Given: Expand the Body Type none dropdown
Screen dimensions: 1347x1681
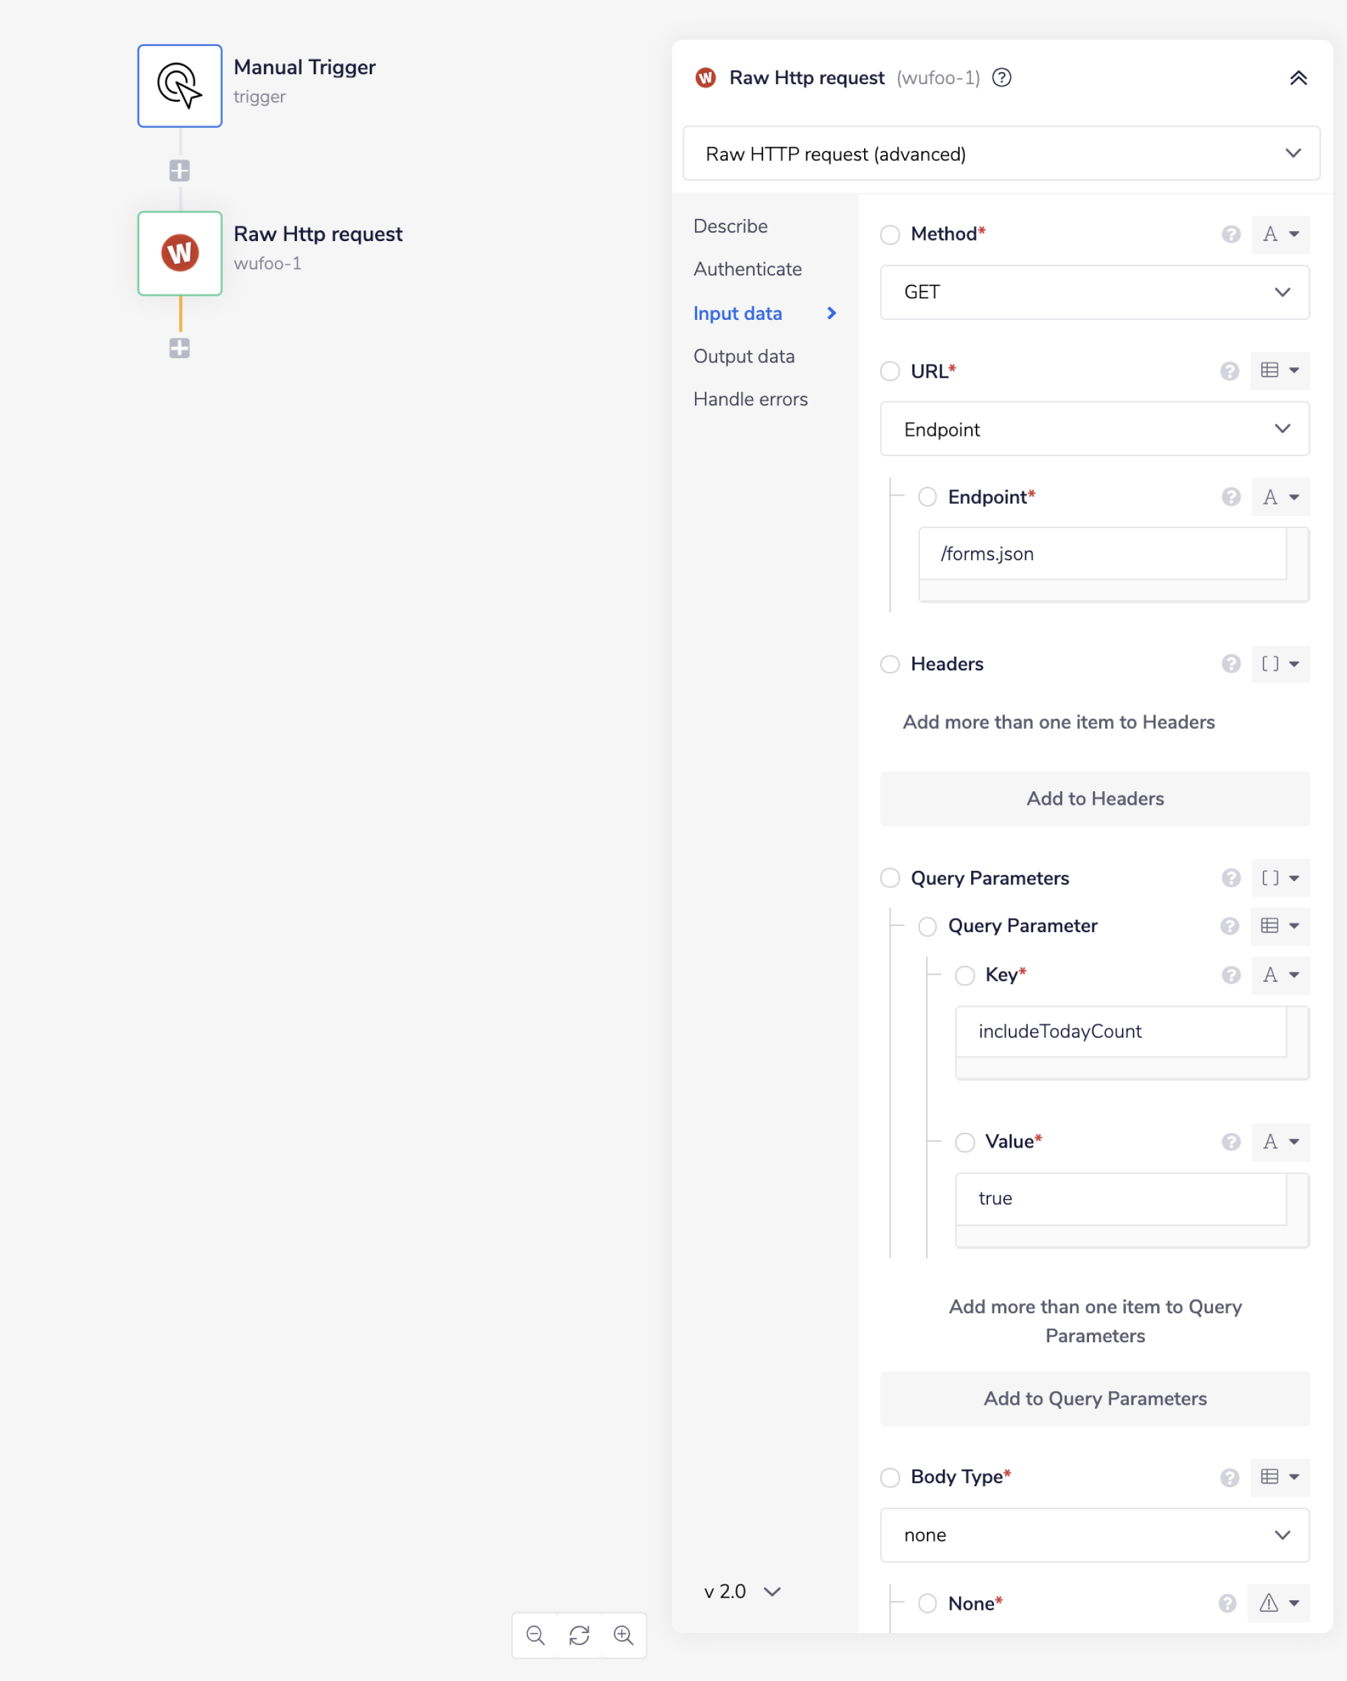Looking at the screenshot, I should [x=1094, y=1536].
